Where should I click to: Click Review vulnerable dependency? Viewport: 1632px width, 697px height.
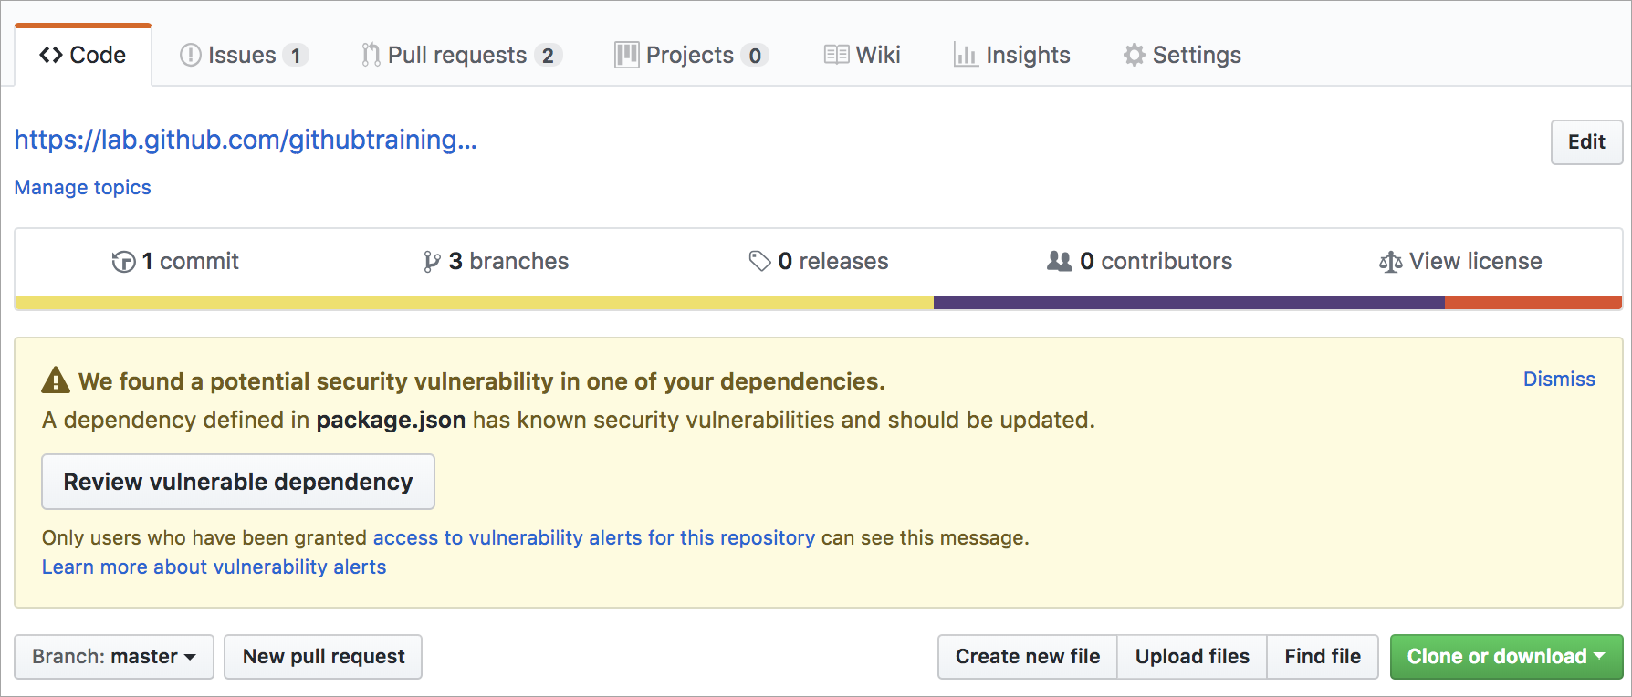(237, 482)
